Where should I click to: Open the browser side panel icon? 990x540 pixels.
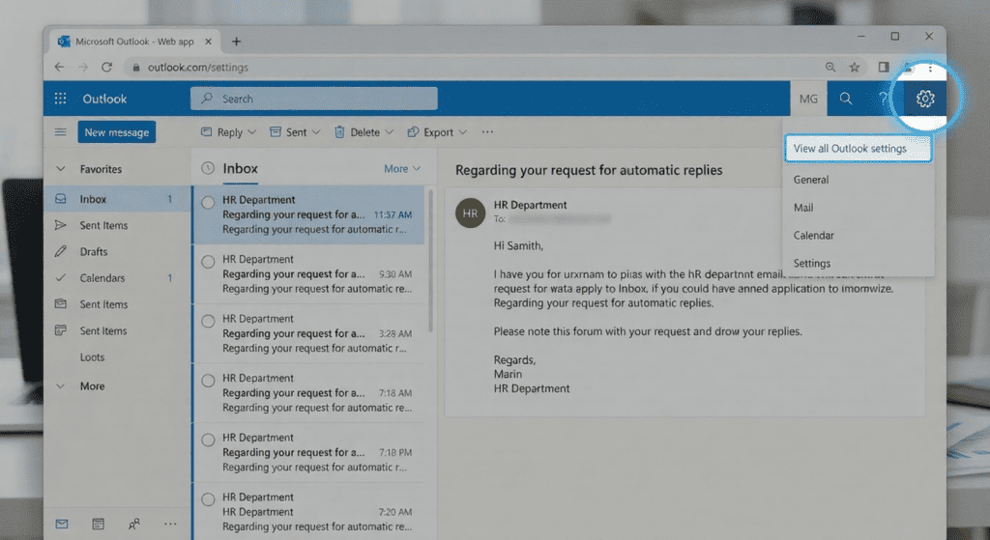point(884,67)
